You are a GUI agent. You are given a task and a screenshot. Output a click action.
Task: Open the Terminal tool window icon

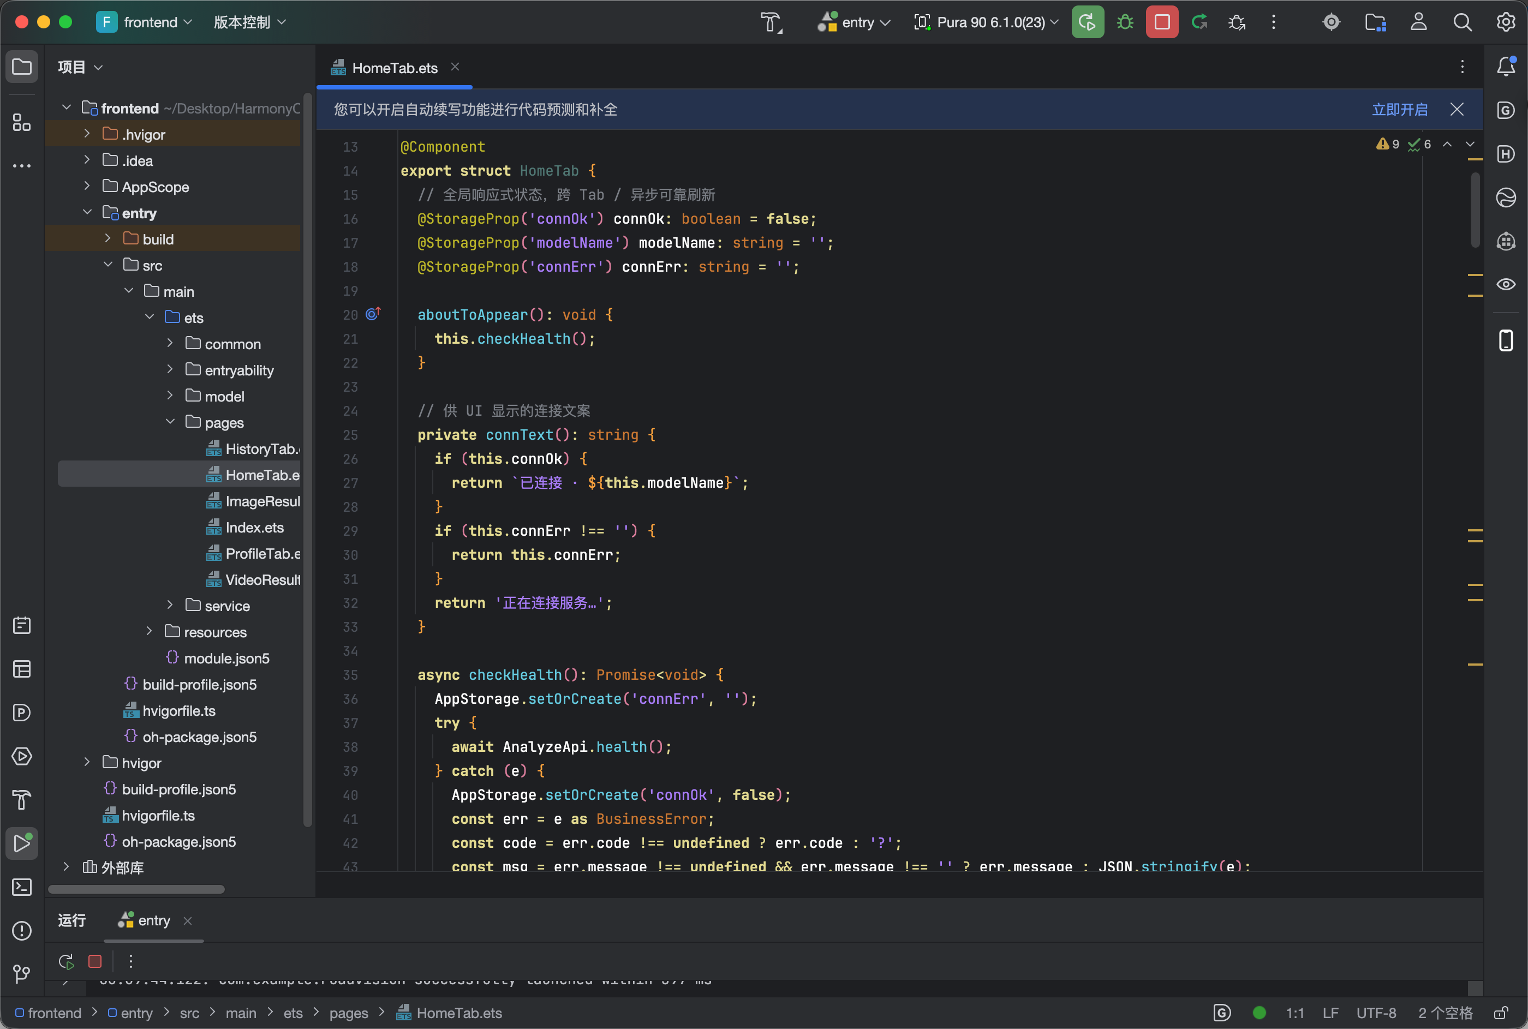(22, 887)
